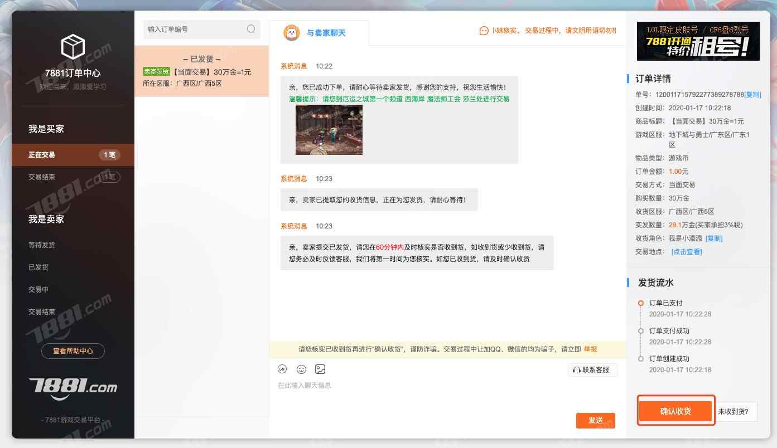Click the 联系客服 button
The image size is (777, 448).
[x=593, y=370]
